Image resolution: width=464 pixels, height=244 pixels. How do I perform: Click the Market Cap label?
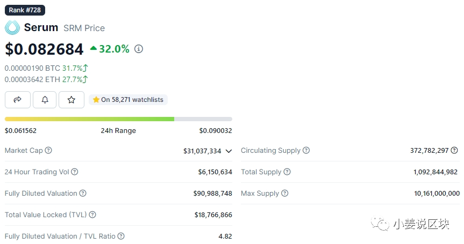(24, 151)
